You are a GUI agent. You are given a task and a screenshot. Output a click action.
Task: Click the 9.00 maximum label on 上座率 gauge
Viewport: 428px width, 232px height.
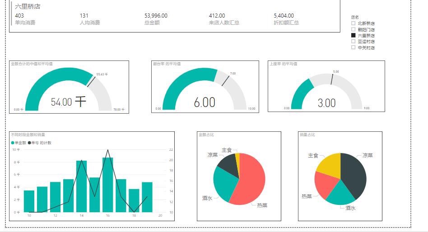(367, 108)
